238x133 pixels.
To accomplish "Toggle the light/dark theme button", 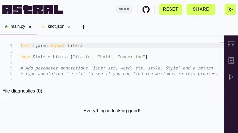I will (230, 9).
